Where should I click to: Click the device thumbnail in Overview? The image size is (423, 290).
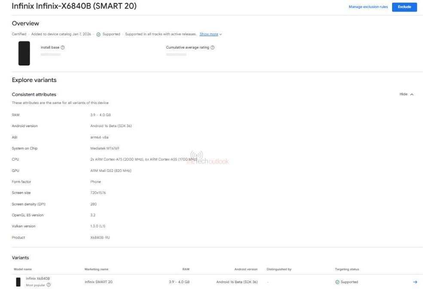(24, 53)
